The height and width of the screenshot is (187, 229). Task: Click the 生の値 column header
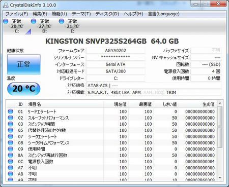tap(198, 104)
